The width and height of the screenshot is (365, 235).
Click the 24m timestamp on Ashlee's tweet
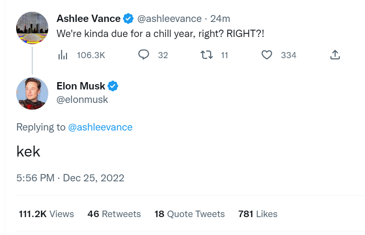point(220,19)
